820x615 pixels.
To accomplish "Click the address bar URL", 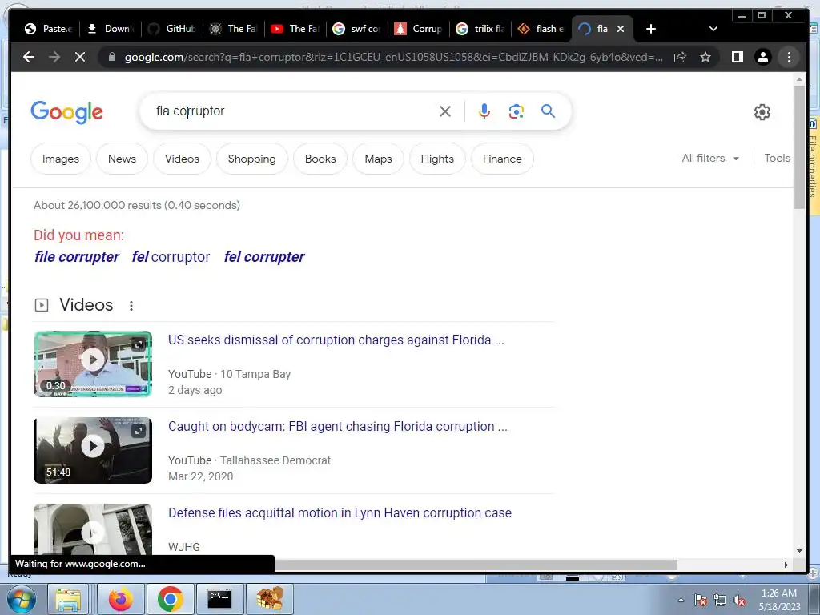I will click(x=393, y=57).
